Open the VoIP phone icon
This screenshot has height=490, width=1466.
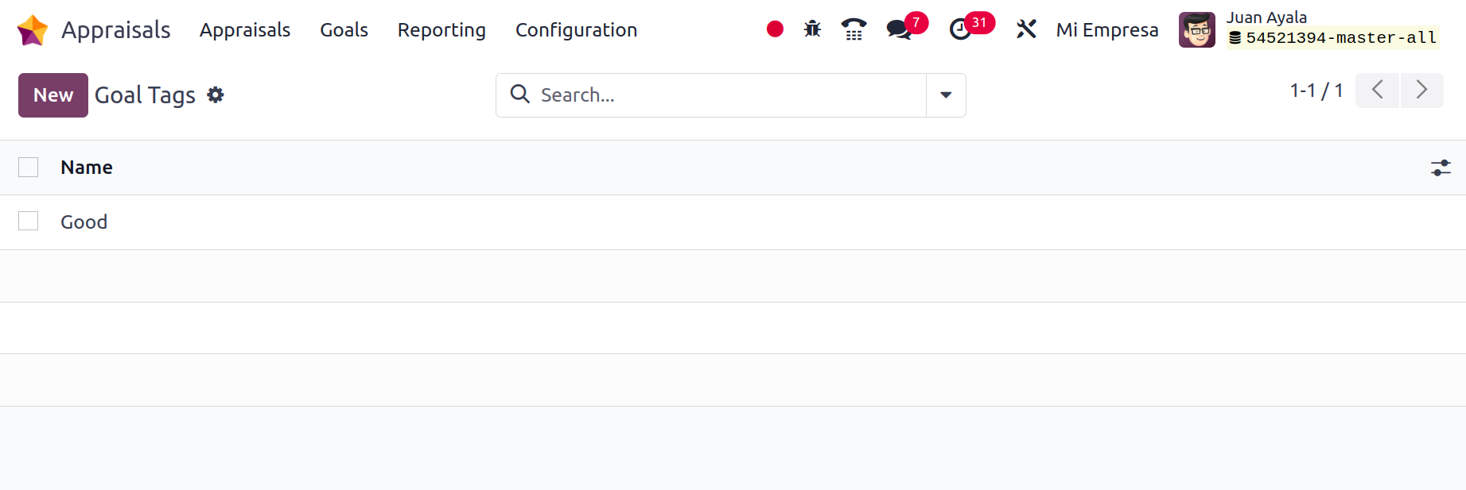click(x=854, y=29)
